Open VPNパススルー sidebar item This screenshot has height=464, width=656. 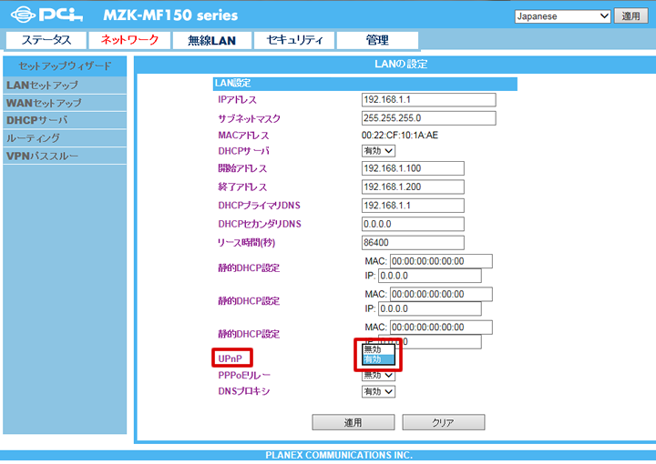tap(65, 156)
